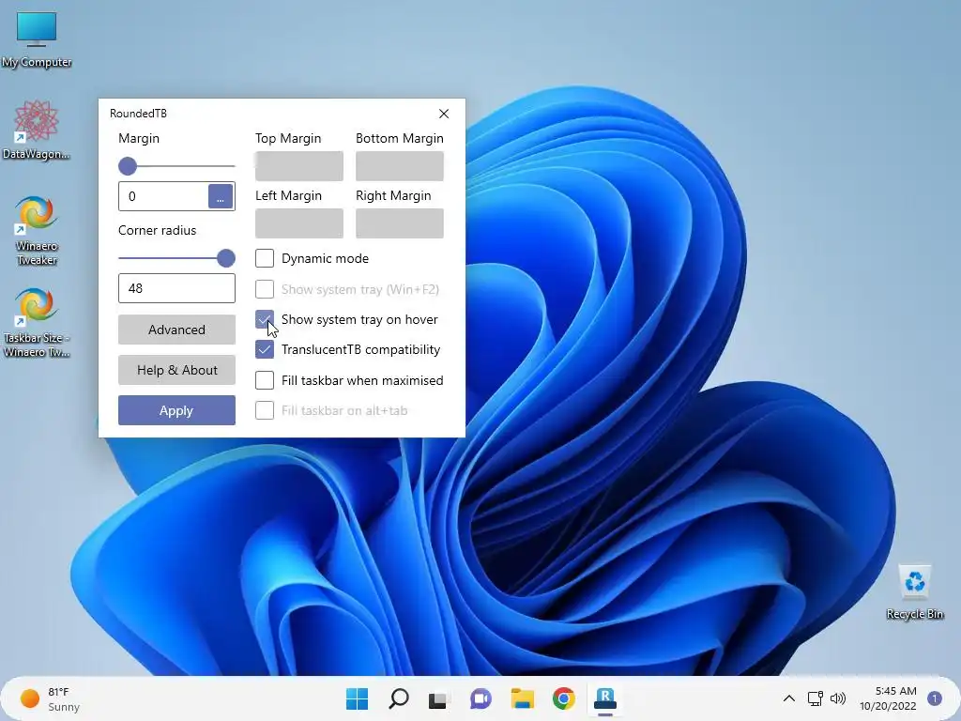Click the Corner radius field showing 48
This screenshot has width=961, height=721.
pyautogui.click(x=176, y=288)
